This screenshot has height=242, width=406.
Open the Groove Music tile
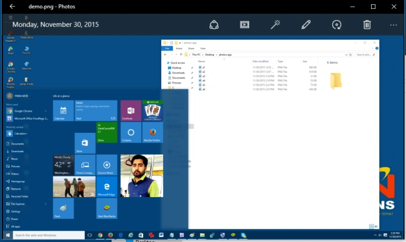coord(107,165)
